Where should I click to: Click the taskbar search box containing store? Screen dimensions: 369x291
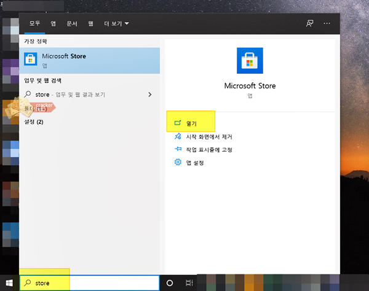tap(89, 283)
